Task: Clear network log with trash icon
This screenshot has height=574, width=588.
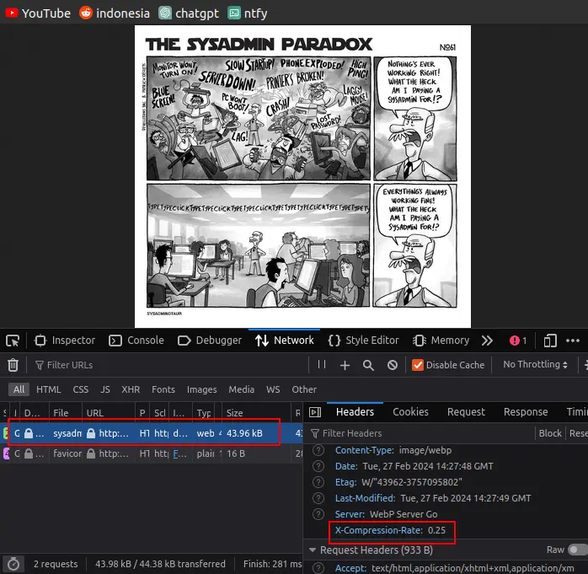Action: (x=13, y=365)
